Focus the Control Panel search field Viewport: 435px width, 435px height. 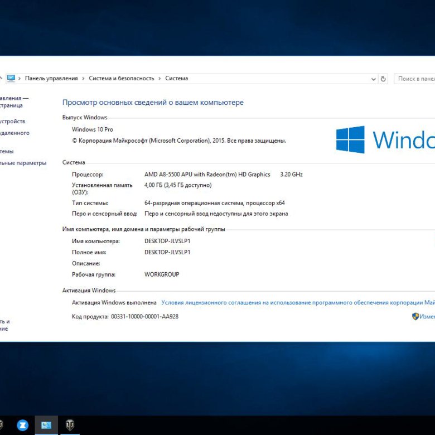click(415, 79)
